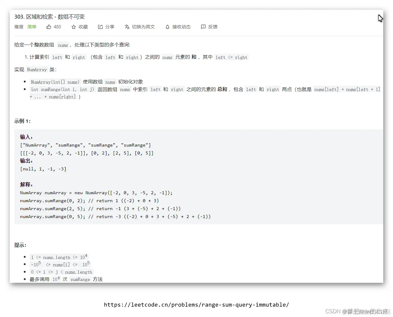The height and width of the screenshot is (317, 393).
Task: Click the label 输出:
Action: click(26, 161)
